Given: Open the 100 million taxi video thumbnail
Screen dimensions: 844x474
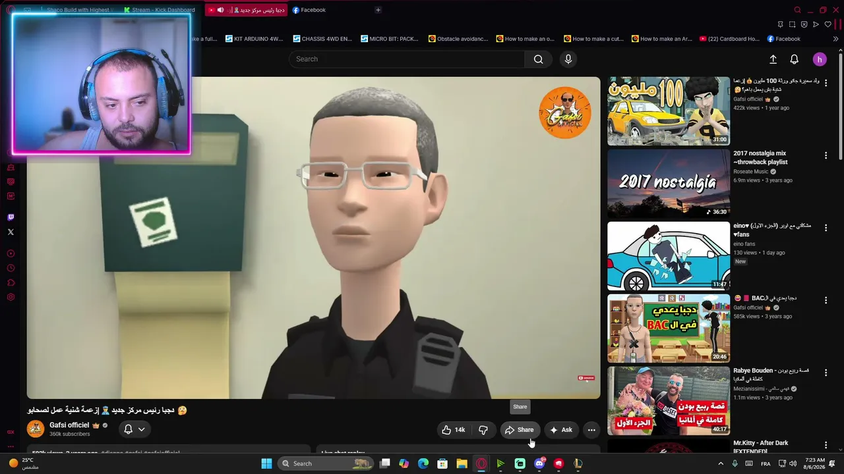Looking at the screenshot, I should point(669,111).
